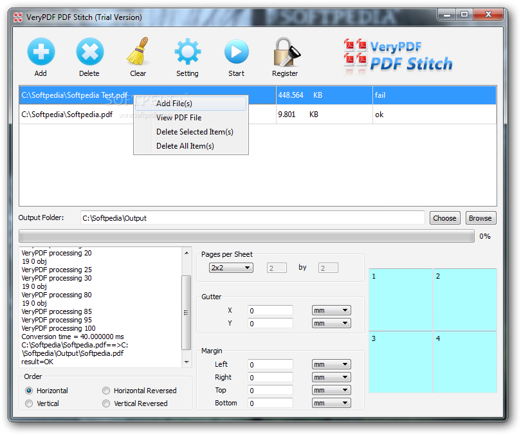Screen dimensions: 521x435
Task: Open Gutter Y unit dropdown
Action: 331,323
